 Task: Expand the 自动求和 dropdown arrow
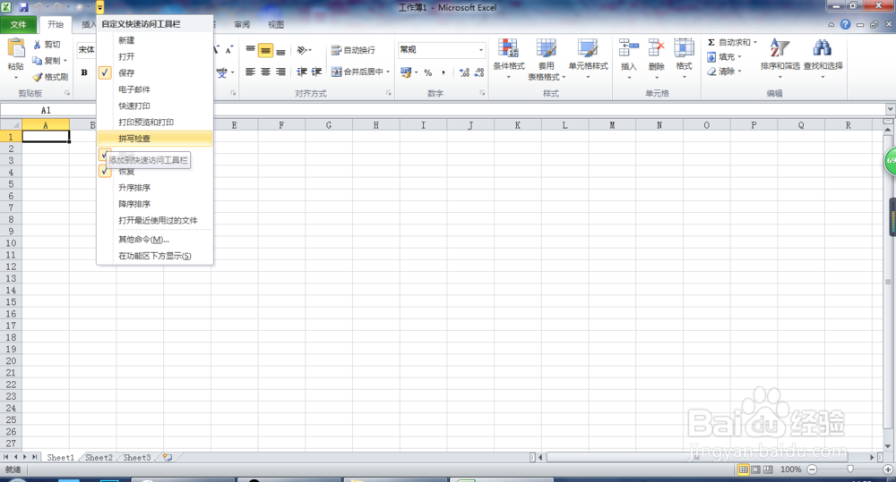point(754,42)
